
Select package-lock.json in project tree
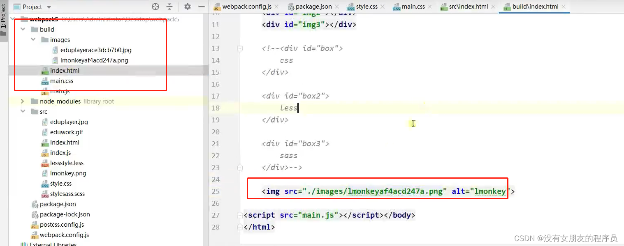[x=65, y=214]
